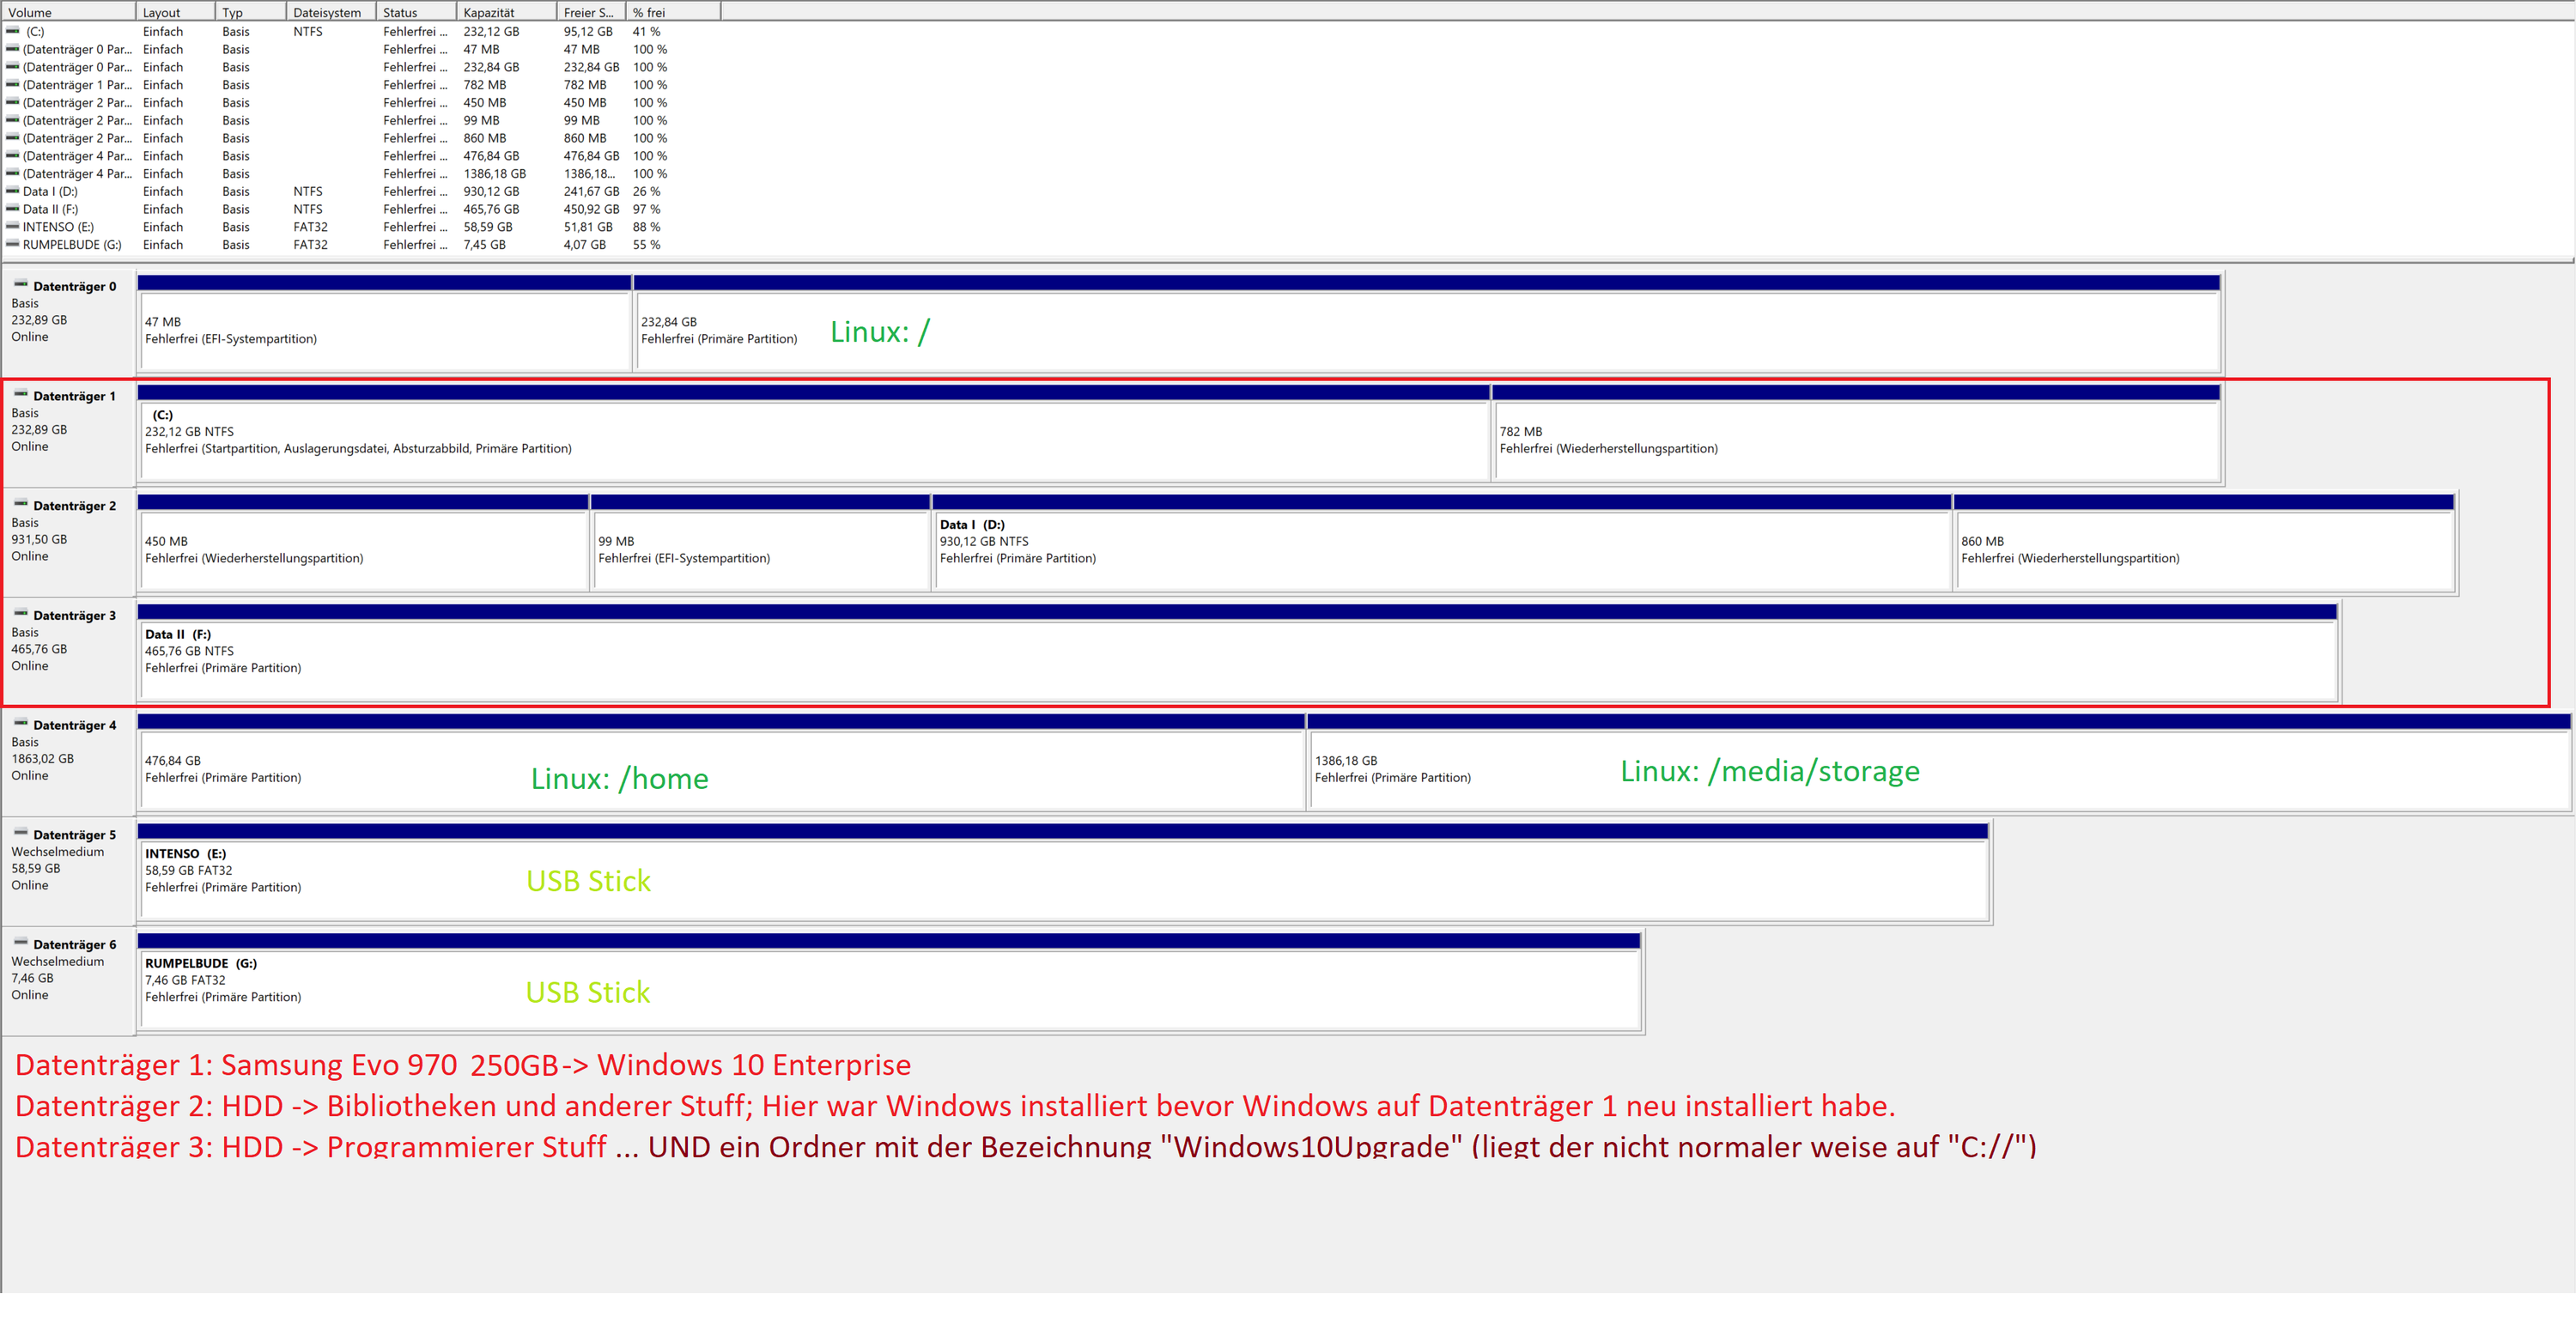
Task: Select the Datenträger 3 disk header
Action: 69,650
